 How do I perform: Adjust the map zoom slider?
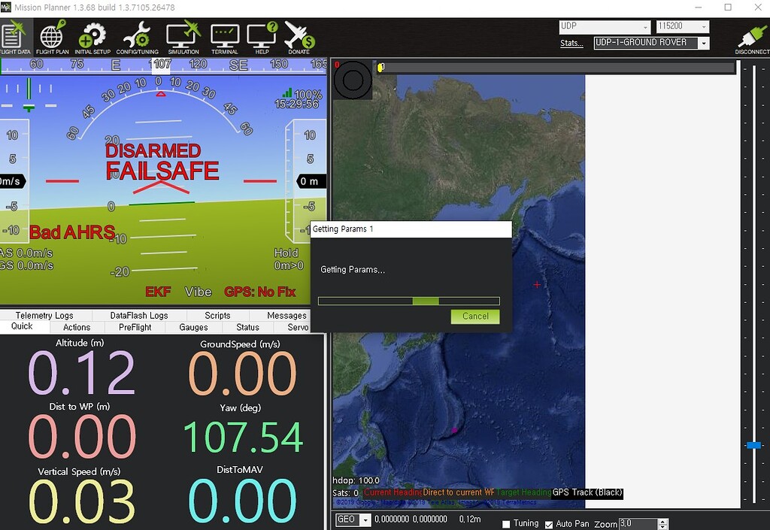[x=753, y=445]
